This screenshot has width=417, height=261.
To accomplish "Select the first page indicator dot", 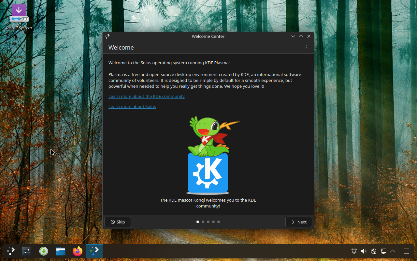I will pyautogui.click(x=198, y=222).
